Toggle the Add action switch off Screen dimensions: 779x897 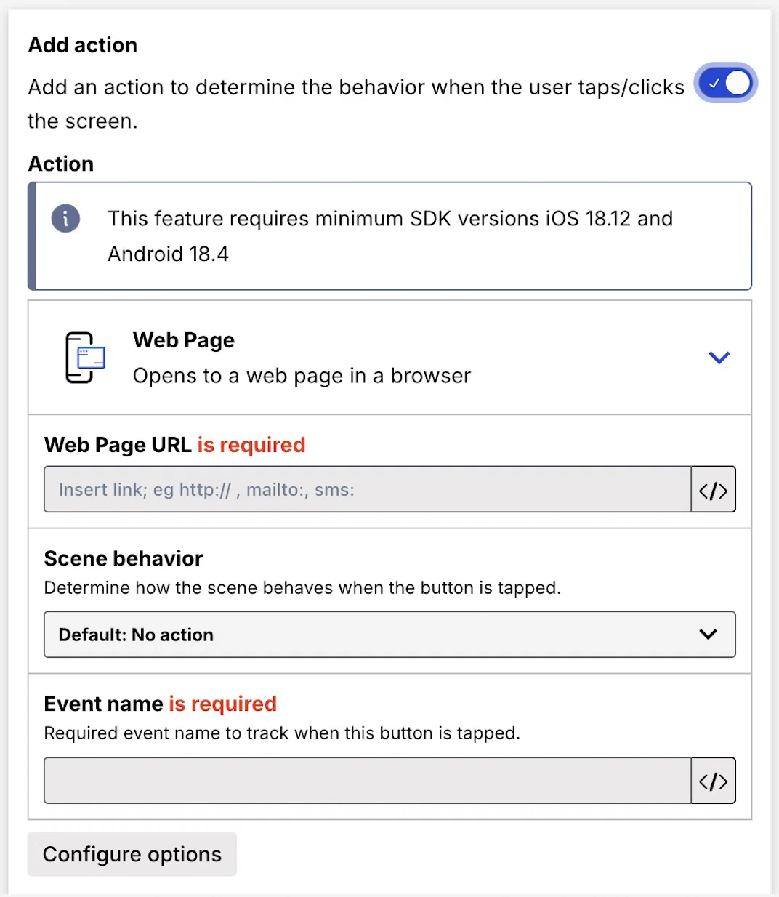pyautogui.click(x=725, y=83)
